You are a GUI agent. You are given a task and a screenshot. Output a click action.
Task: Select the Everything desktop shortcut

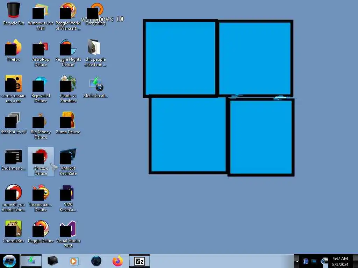click(x=95, y=14)
